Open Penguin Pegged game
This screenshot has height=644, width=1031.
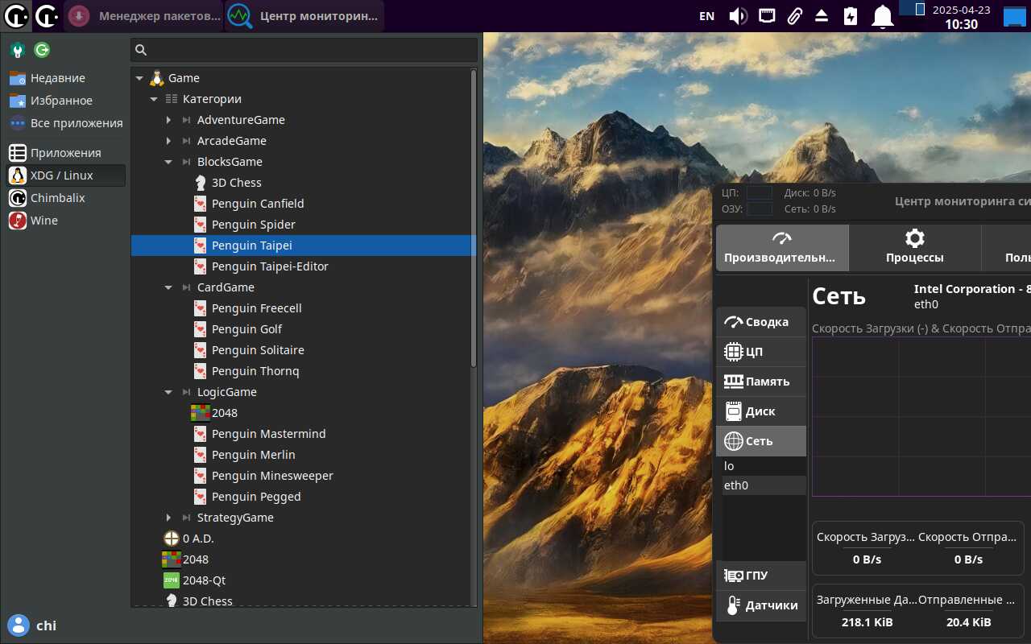256,497
